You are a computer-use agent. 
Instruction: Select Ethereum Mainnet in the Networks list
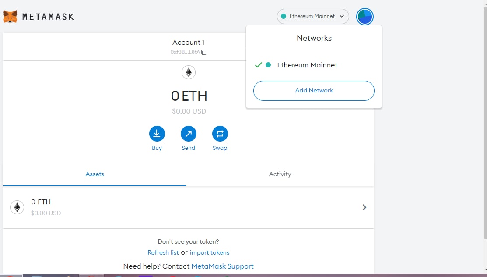(314, 65)
